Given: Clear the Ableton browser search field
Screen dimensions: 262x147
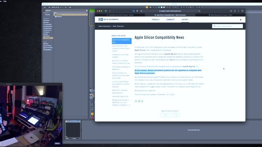Looking at the screenshot, I should point(86,11).
